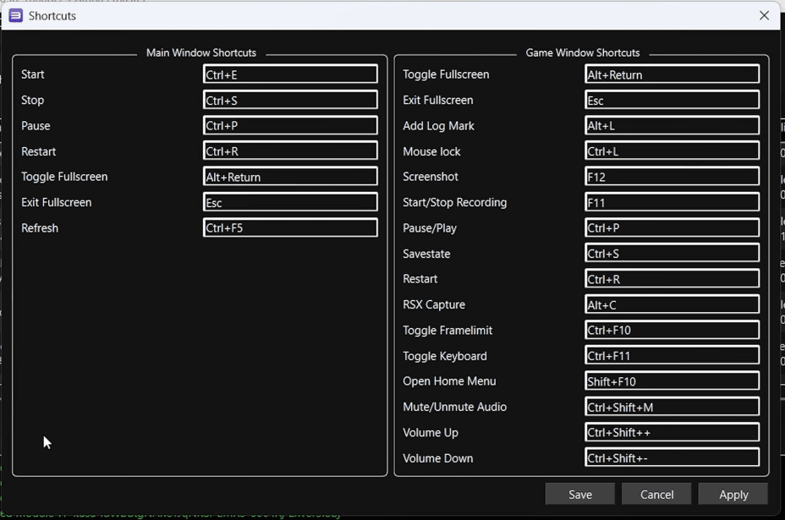
Task: Click the Save button
Action: coord(579,495)
